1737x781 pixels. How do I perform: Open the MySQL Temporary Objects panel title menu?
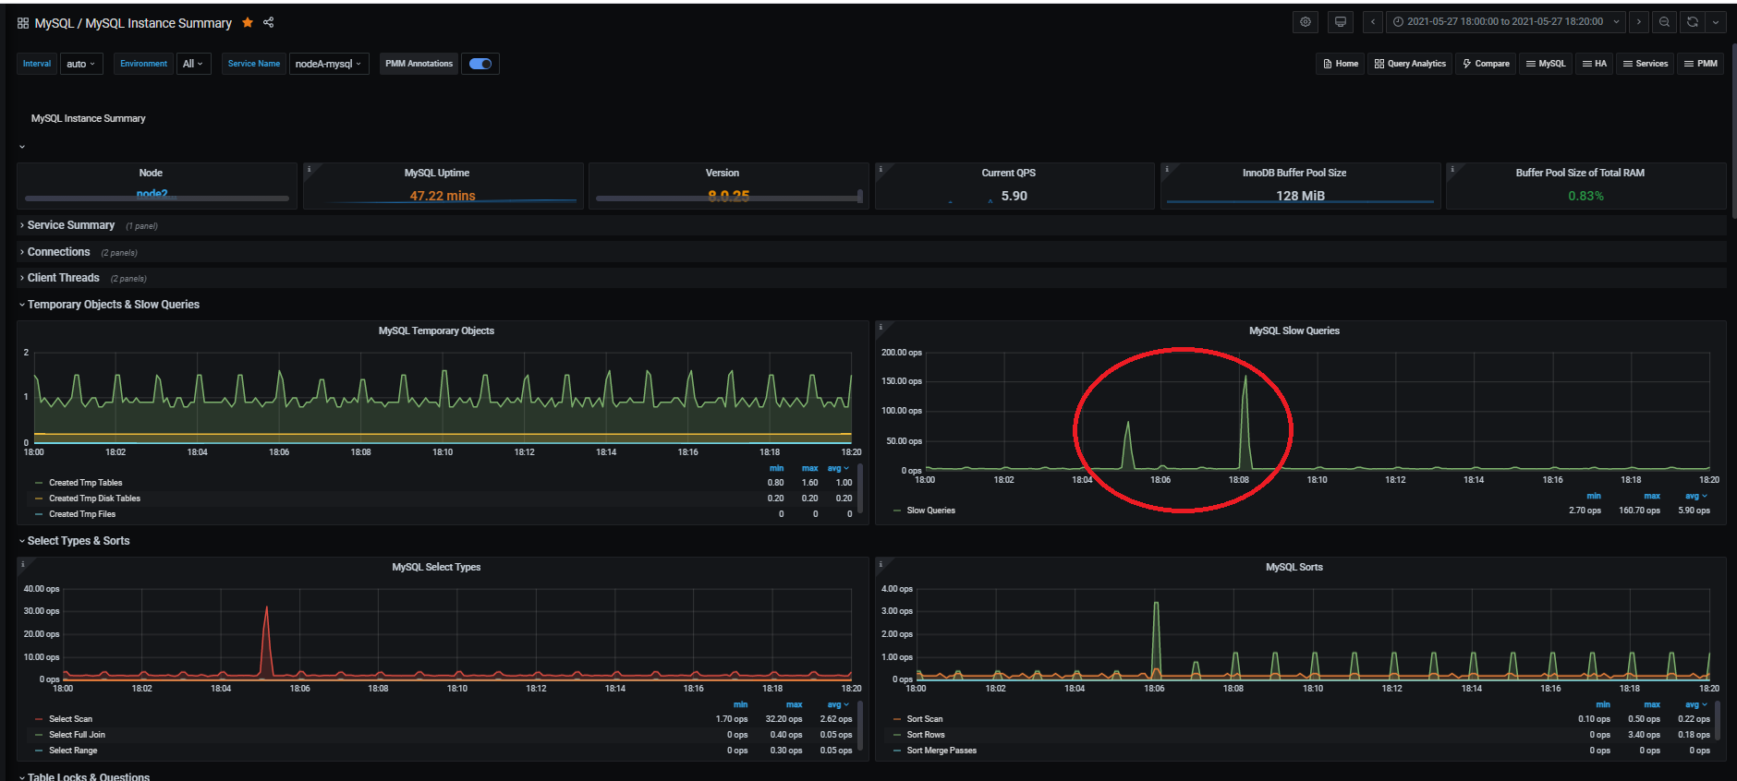(436, 330)
